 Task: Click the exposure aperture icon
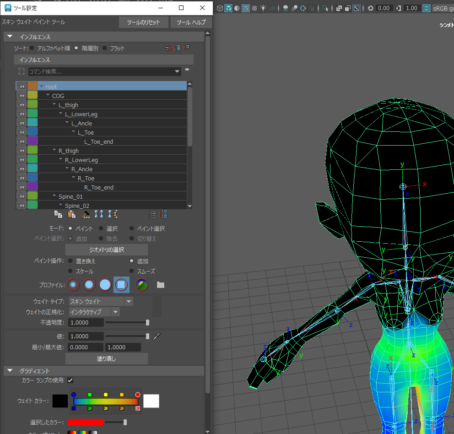click(x=371, y=8)
